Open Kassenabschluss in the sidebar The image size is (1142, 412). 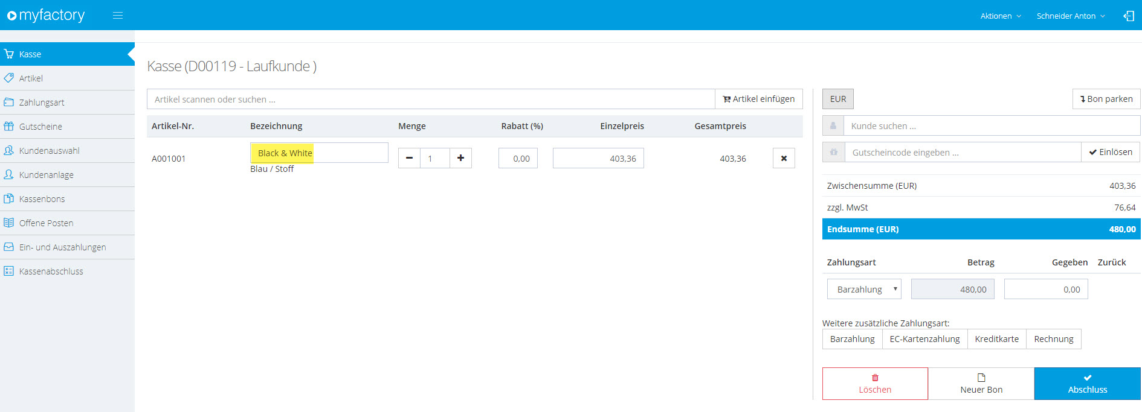click(x=67, y=271)
